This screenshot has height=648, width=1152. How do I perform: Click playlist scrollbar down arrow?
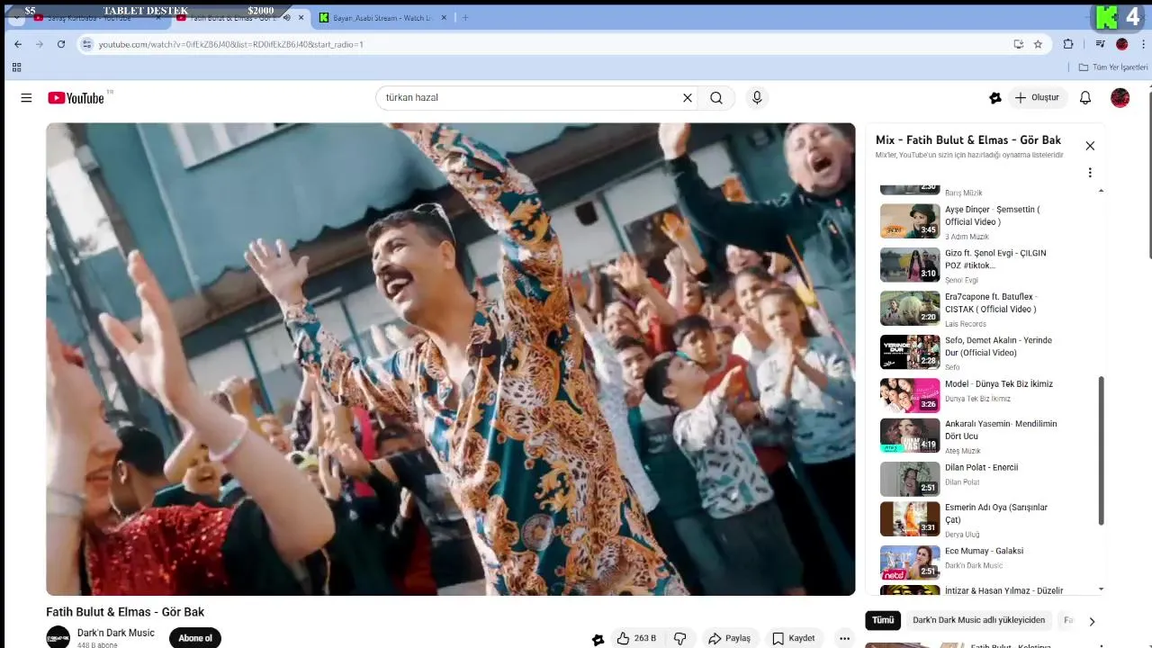(x=1101, y=589)
